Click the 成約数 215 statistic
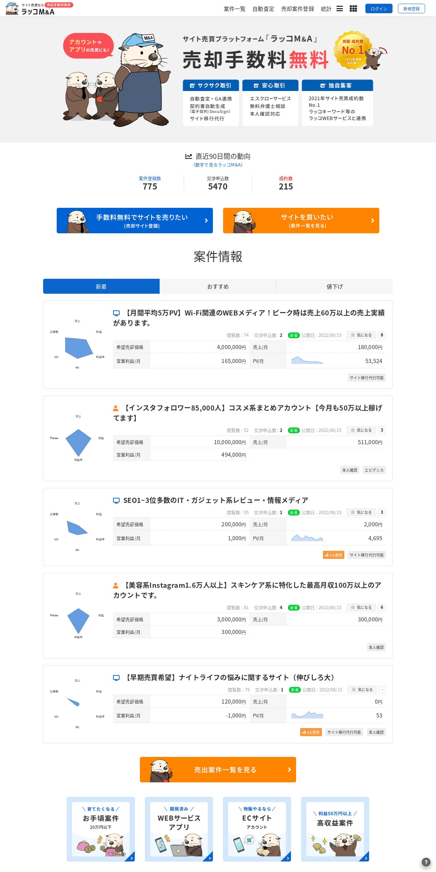This screenshot has width=436, height=872. point(286,183)
